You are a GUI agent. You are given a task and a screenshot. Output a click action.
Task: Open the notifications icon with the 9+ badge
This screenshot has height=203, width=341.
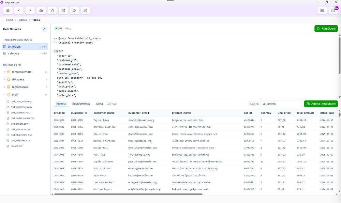[x=333, y=11]
